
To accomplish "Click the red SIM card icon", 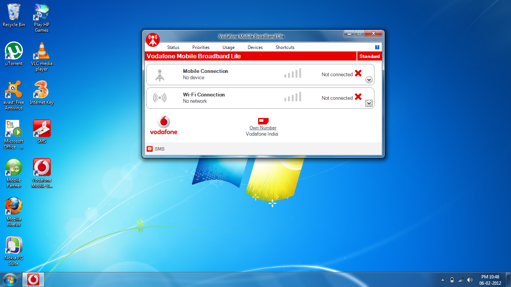I will (263, 121).
